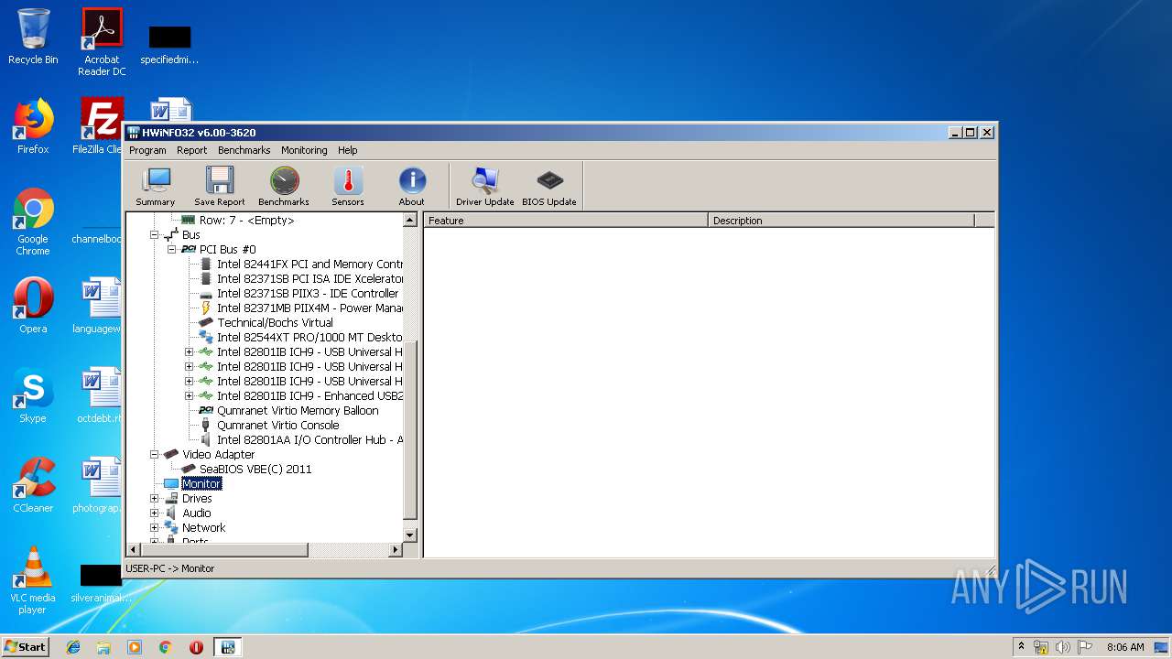Viewport: 1172px width, 659px height.
Task: Open the Report menu
Action: point(192,150)
